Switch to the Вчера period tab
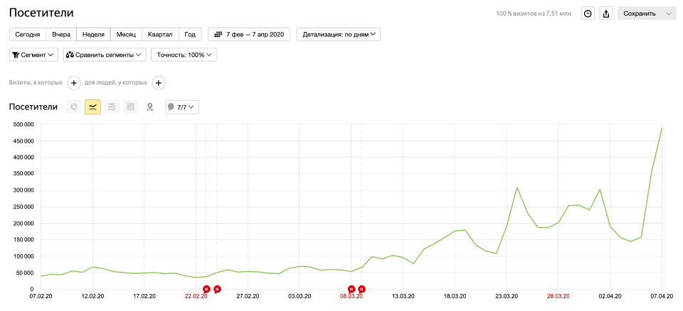Viewport: 683px width, 311px height. pyautogui.click(x=61, y=34)
